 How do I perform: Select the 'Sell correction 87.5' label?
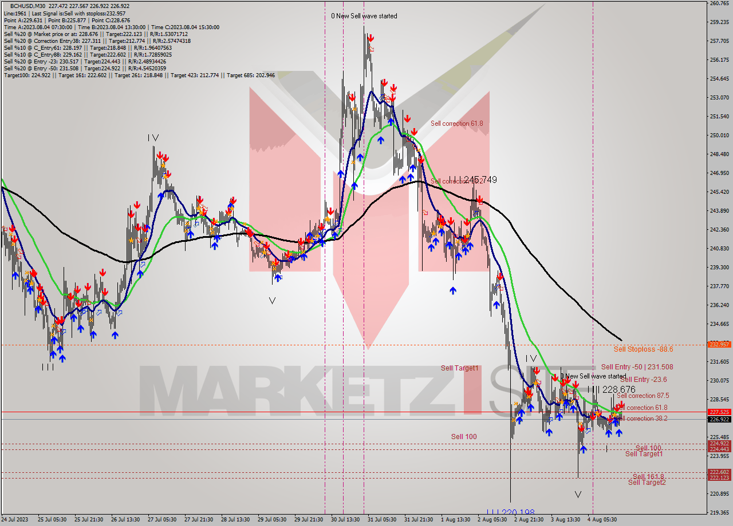tap(643, 396)
